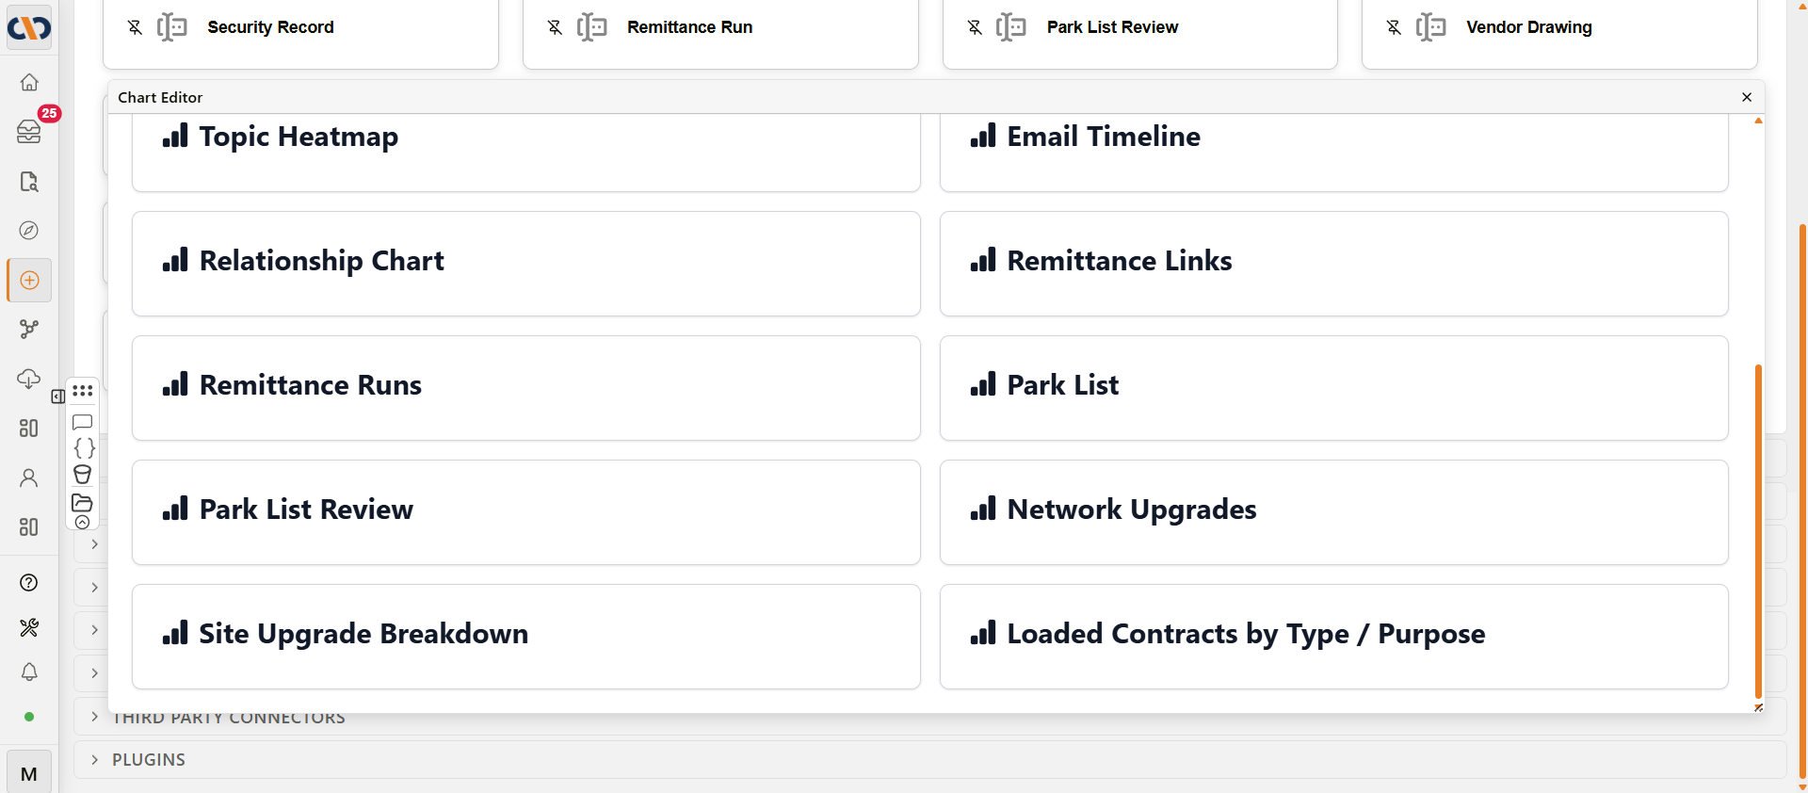This screenshot has height=793, width=1808.
Task: Select the Email Timeline chart
Action: pos(1334,153)
